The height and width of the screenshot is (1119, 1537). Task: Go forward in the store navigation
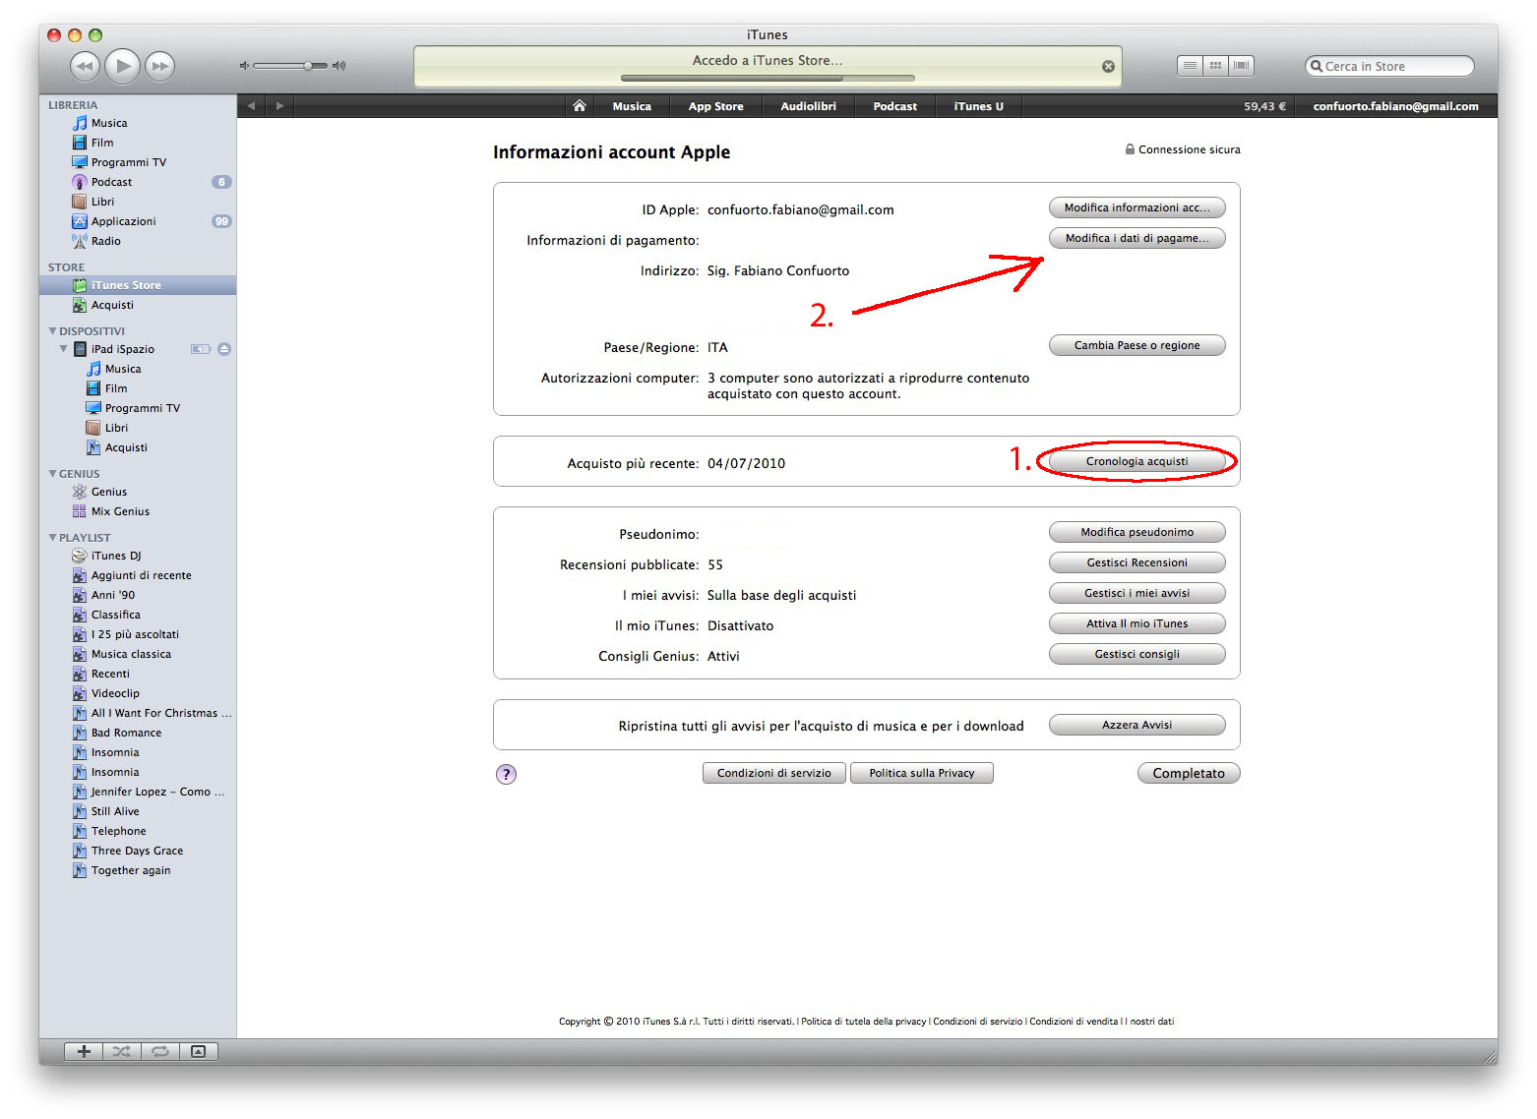tap(279, 106)
